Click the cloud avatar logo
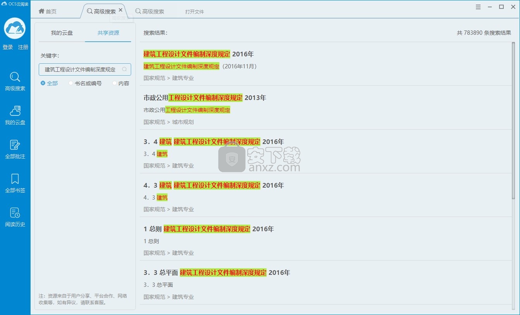520x315 pixels. point(15,28)
